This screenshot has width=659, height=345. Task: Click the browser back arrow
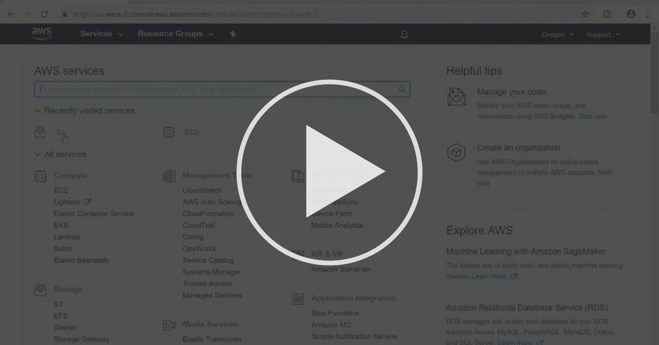[11, 14]
